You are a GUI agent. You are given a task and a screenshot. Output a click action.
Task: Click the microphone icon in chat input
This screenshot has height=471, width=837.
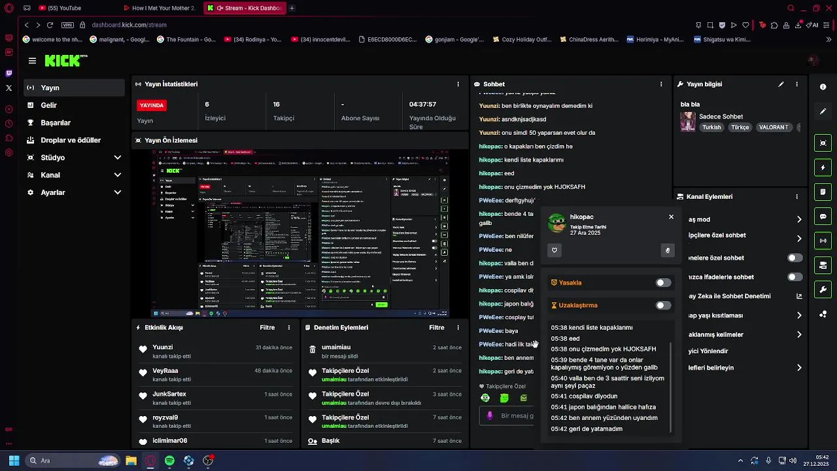[490, 415]
